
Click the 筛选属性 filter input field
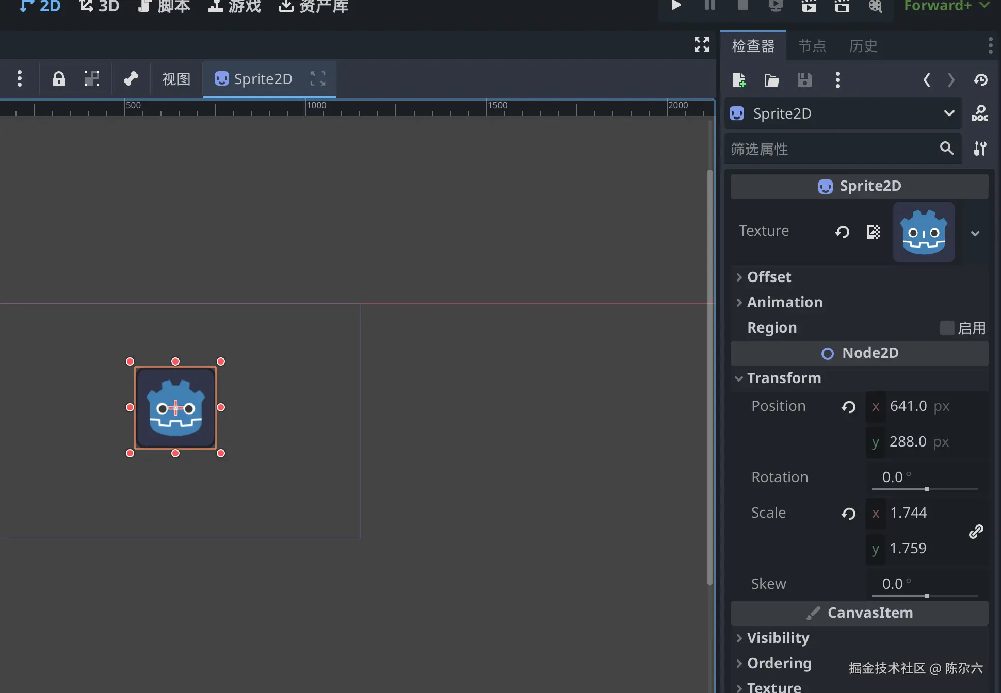(x=831, y=149)
